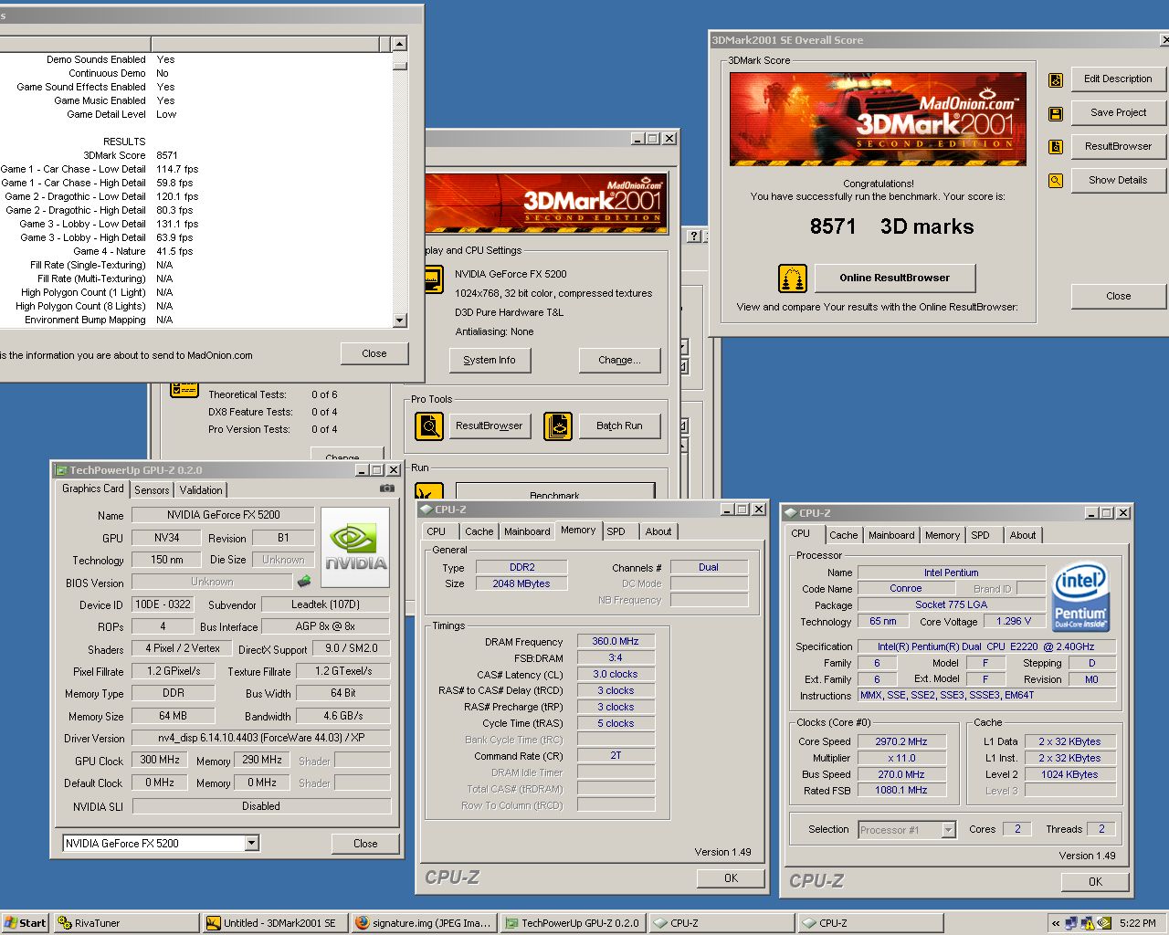Click the Pro Tools ResultBrowser magnifier icon
This screenshot has height=935, width=1169.
(429, 425)
